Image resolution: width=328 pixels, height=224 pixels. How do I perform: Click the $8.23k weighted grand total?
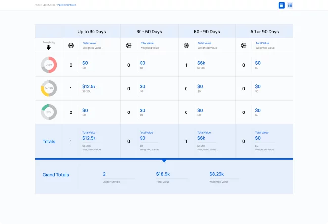point(217,174)
